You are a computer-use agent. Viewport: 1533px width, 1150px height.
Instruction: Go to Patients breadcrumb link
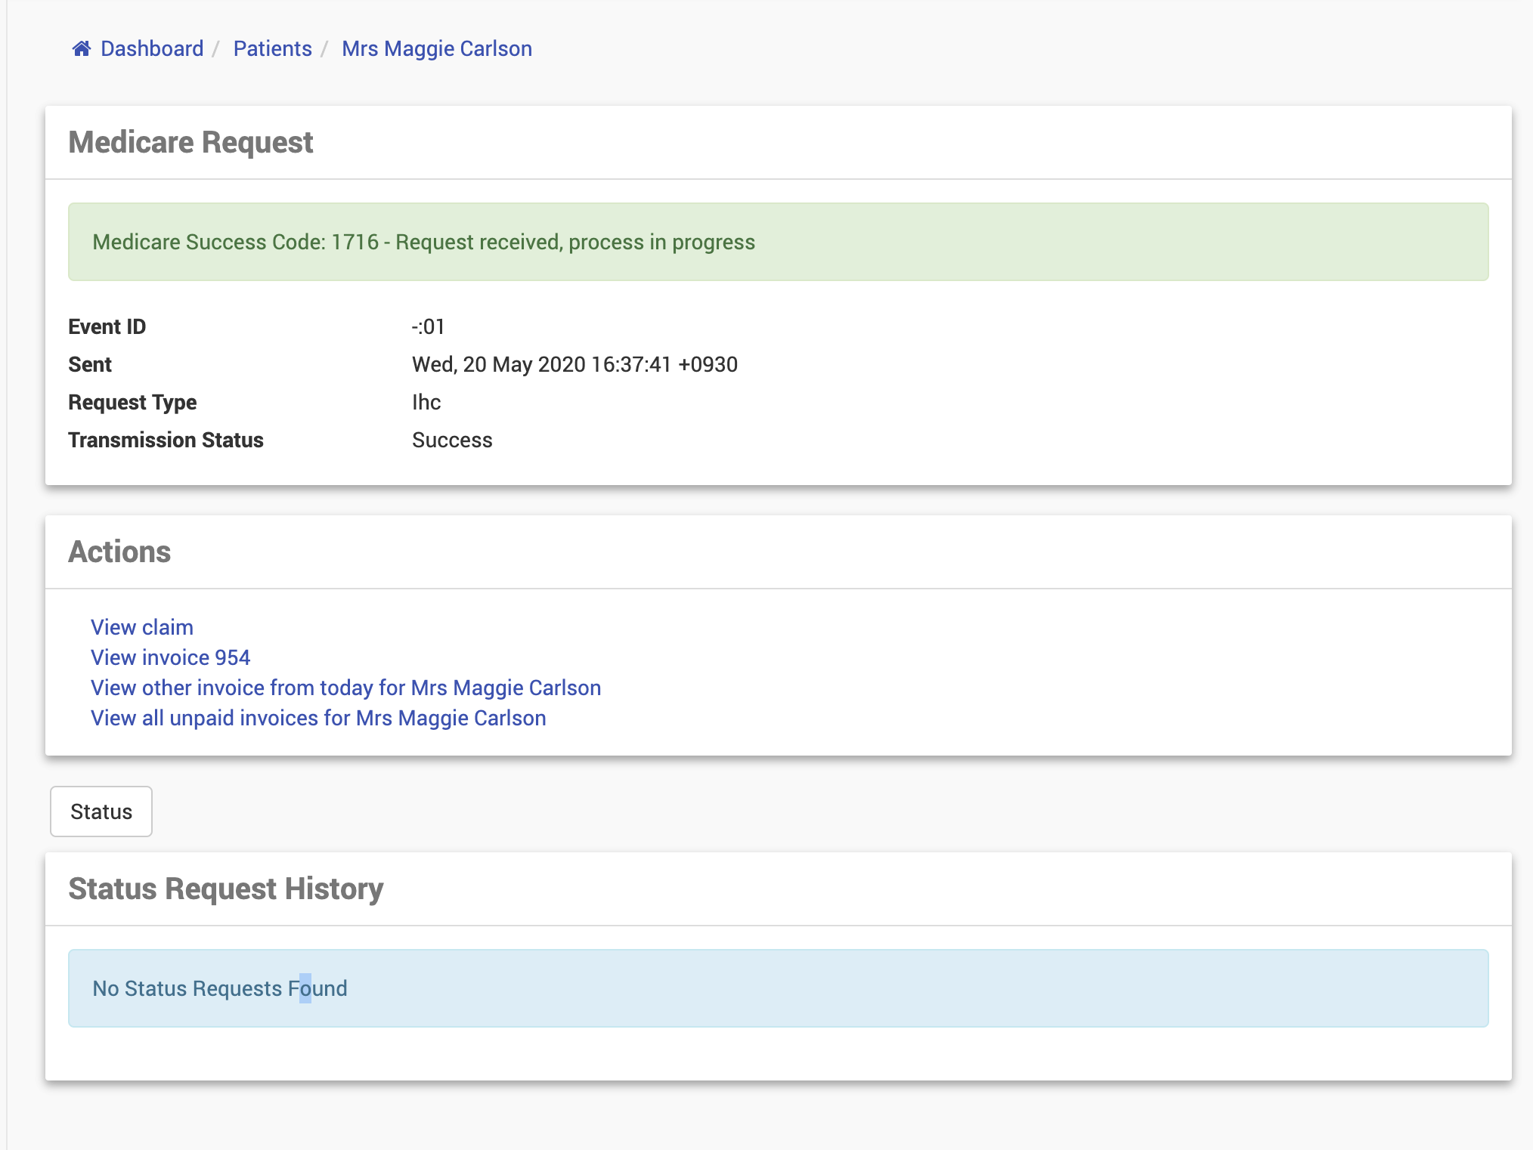272,49
